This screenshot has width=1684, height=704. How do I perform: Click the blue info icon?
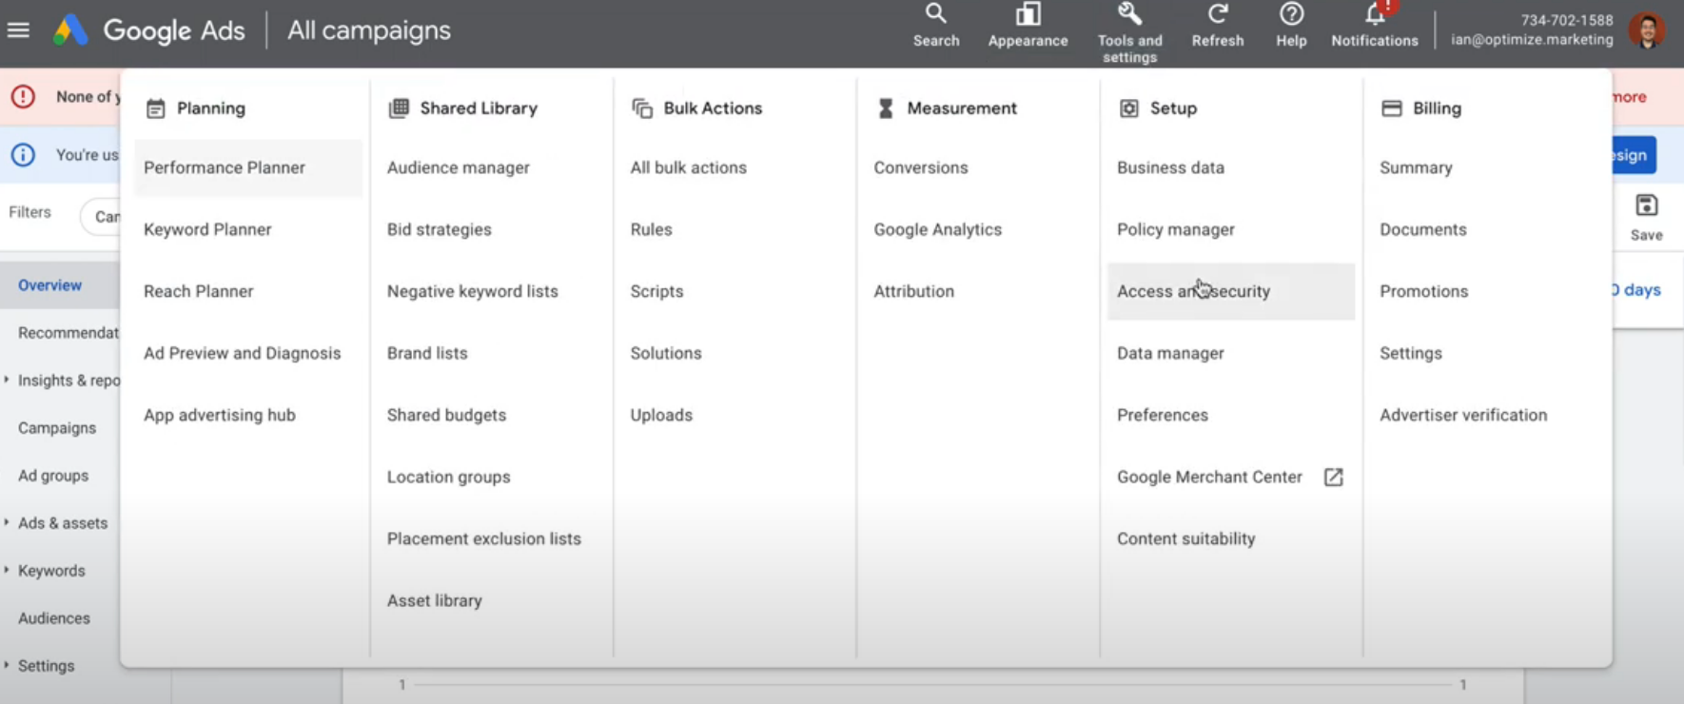coord(23,154)
